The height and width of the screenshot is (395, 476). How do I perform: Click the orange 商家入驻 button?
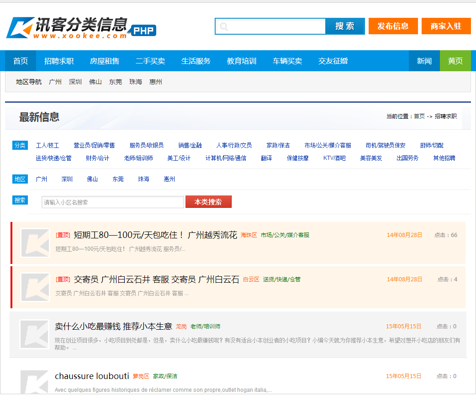coord(446,26)
